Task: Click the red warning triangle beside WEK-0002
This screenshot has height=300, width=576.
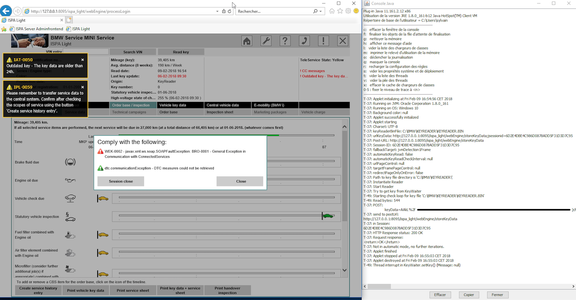Action: pyautogui.click(x=100, y=151)
